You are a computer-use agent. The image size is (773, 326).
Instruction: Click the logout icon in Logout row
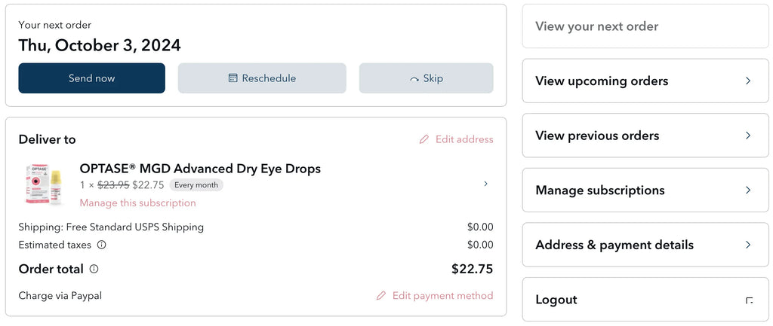[748, 300]
